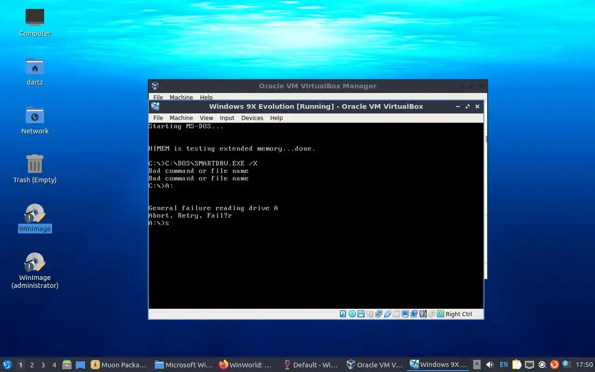Switch to Oracle VM VirtualBox Manager taskbar entry
The height and width of the screenshot is (372, 595).
click(375, 365)
